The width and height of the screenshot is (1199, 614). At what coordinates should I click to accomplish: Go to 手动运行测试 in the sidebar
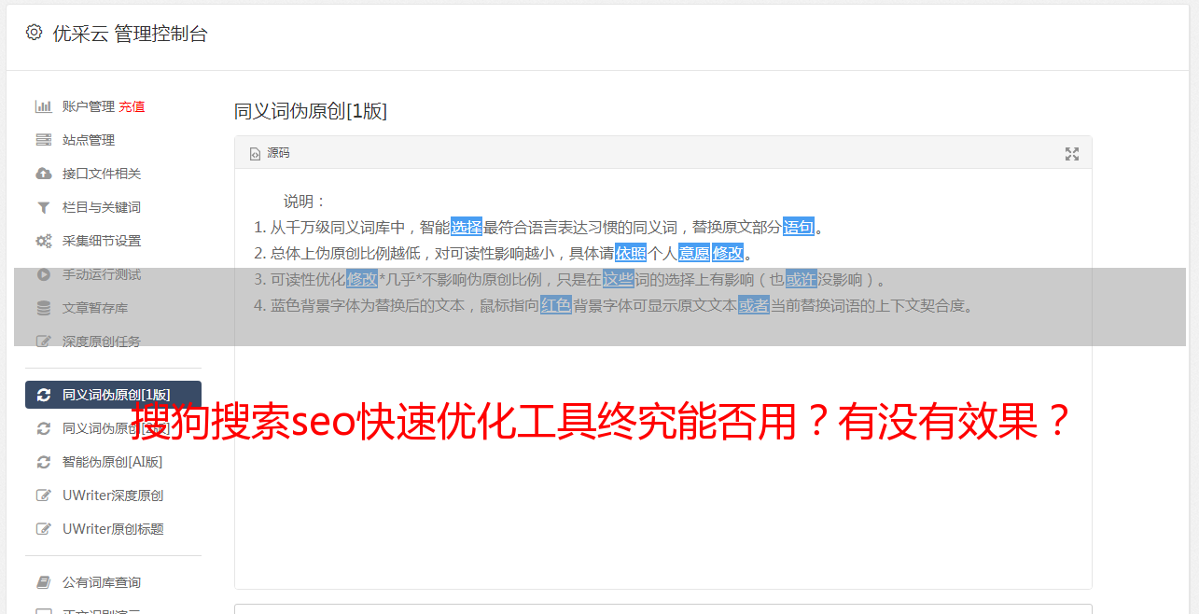pos(113,274)
